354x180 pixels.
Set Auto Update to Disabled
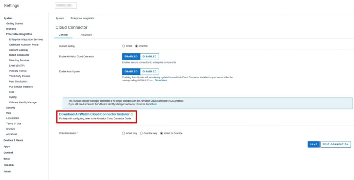click(x=149, y=71)
